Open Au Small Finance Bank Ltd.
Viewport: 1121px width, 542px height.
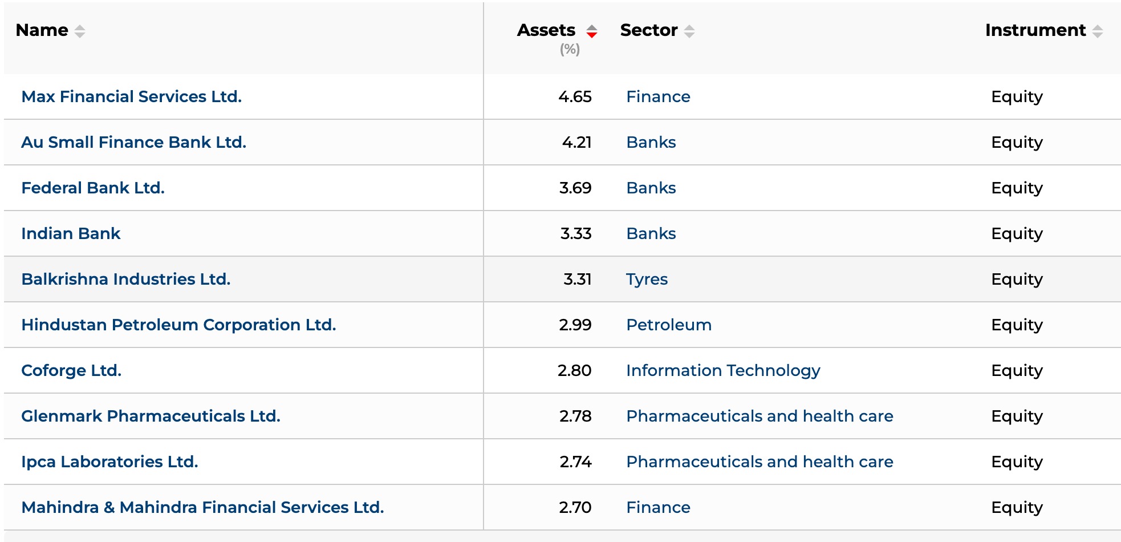(134, 142)
